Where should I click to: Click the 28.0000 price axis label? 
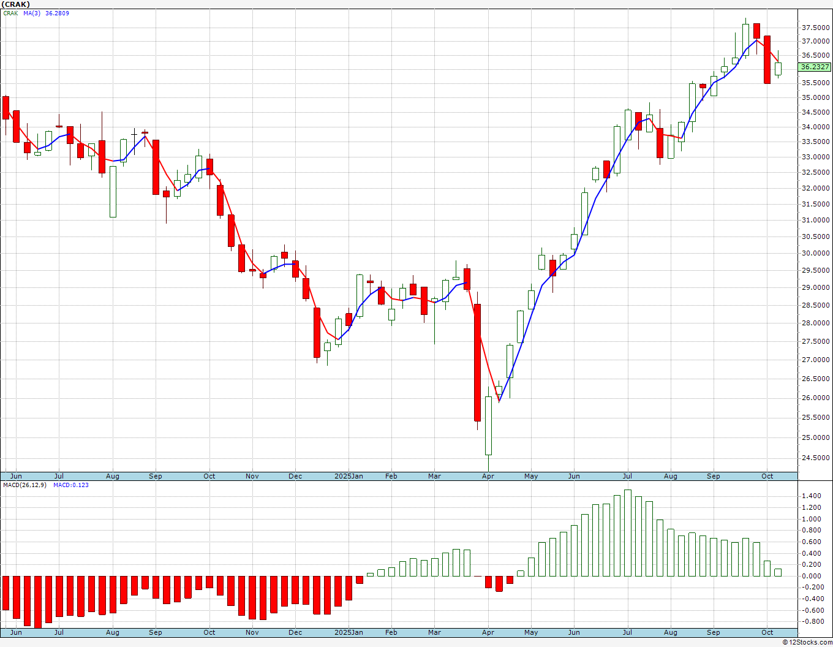[x=815, y=323]
